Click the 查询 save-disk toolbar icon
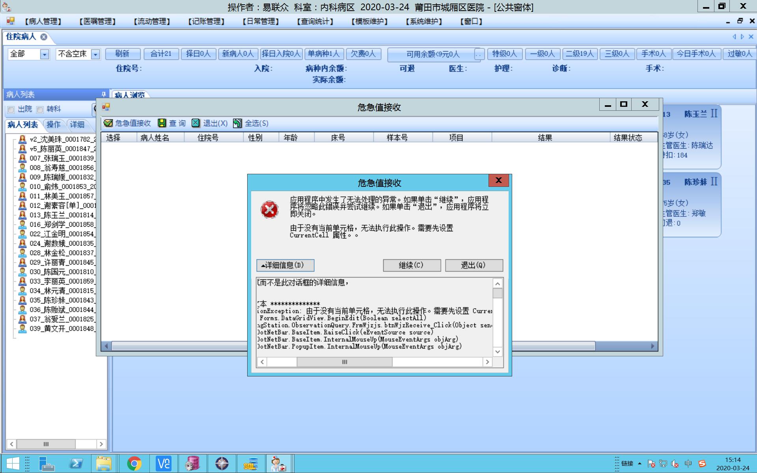This screenshot has height=473, width=757. tap(162, 123)
